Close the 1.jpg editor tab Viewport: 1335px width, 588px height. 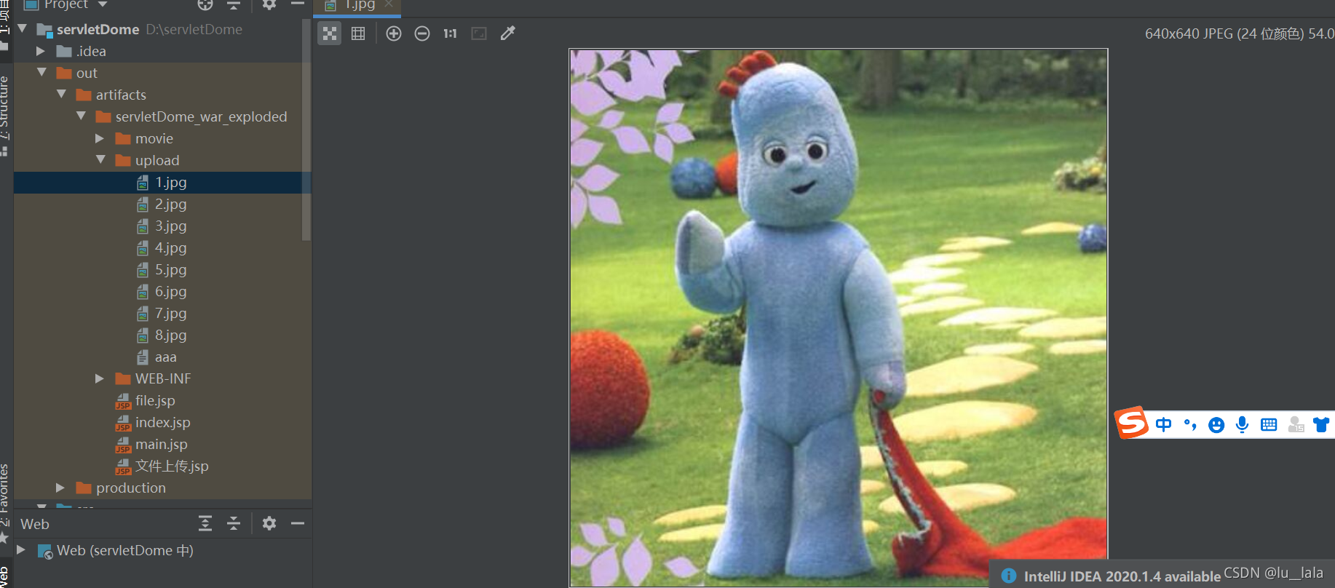coord(389,4)
